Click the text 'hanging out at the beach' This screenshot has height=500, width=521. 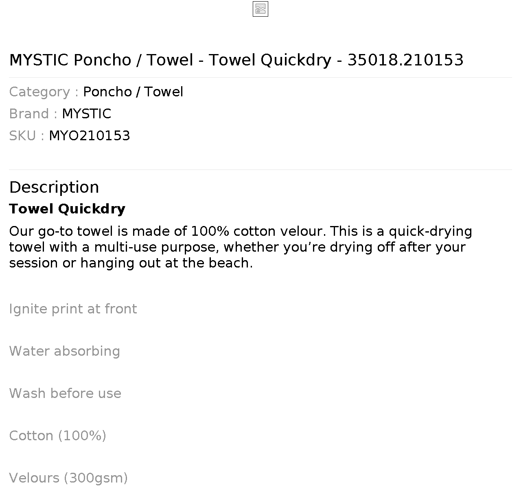(166, 263)
